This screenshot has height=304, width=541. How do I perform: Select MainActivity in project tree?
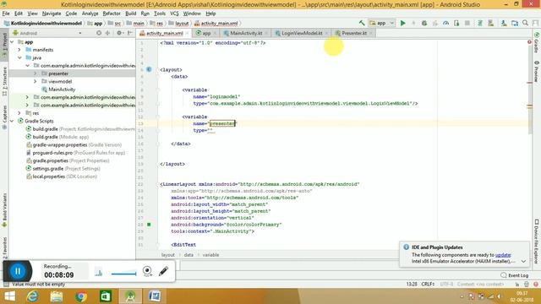(x=62, y=90)
